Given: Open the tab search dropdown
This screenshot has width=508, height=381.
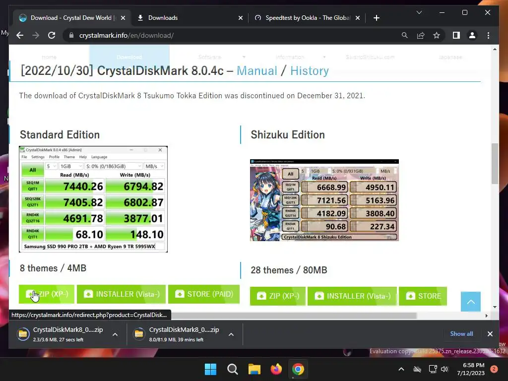Looking at the screenshot, I should click(x=419, y=12).
